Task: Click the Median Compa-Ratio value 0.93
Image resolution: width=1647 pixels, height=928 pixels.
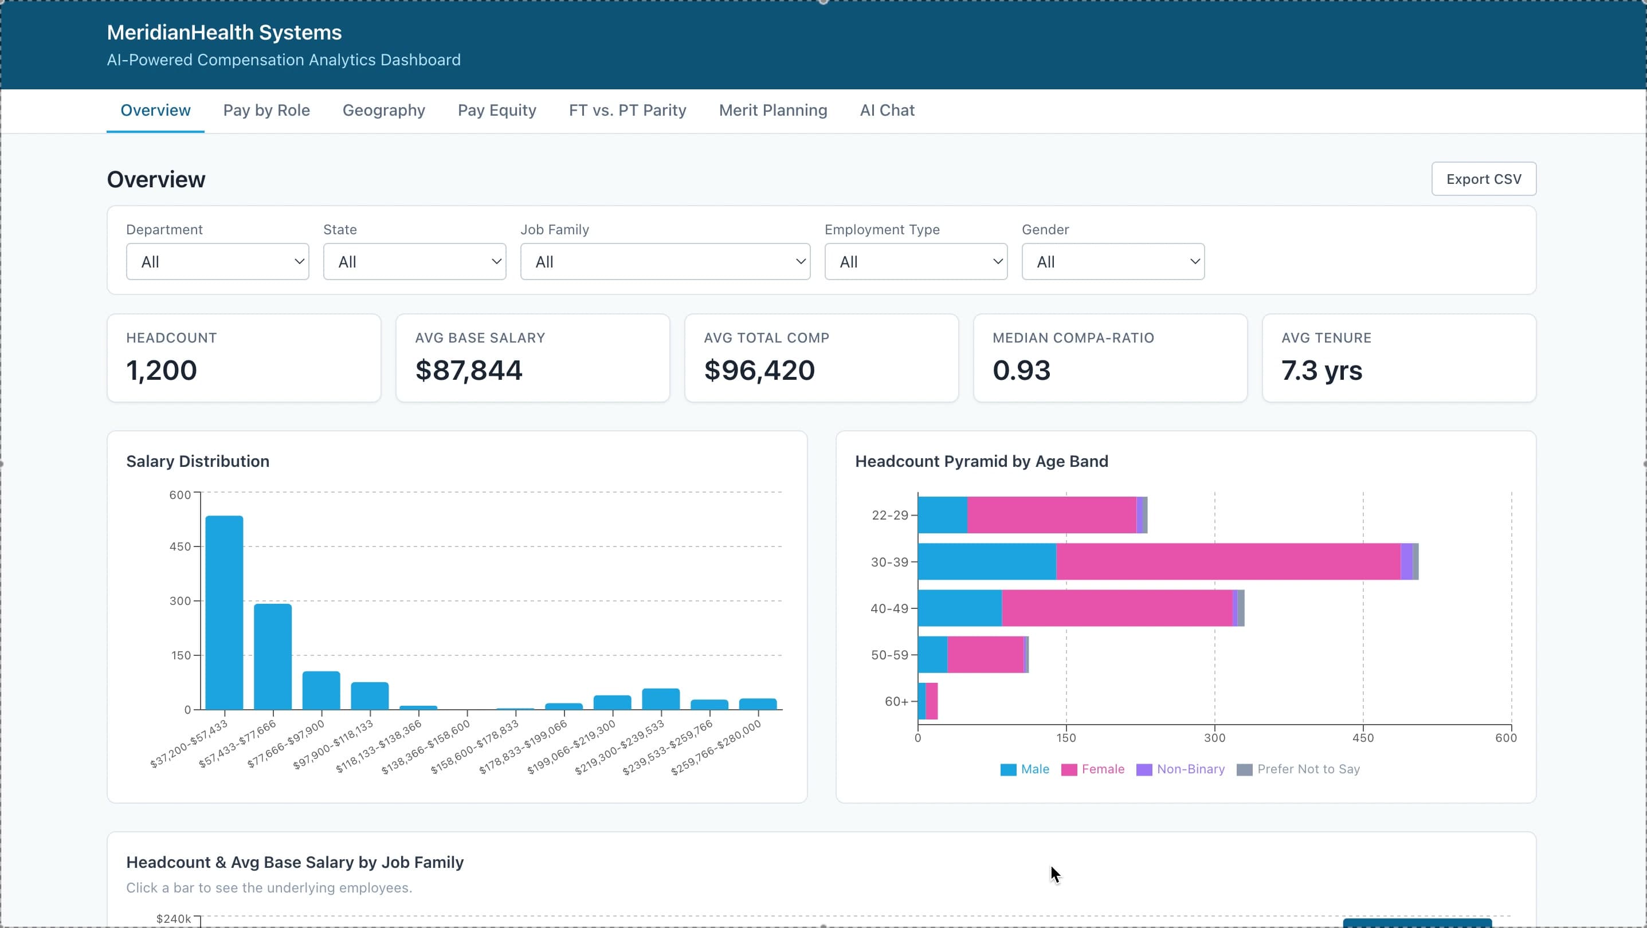Action: 1021,371
